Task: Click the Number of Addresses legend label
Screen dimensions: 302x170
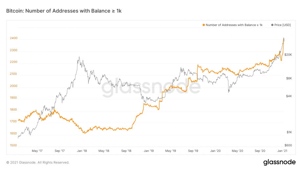Action: coord(234,25)
